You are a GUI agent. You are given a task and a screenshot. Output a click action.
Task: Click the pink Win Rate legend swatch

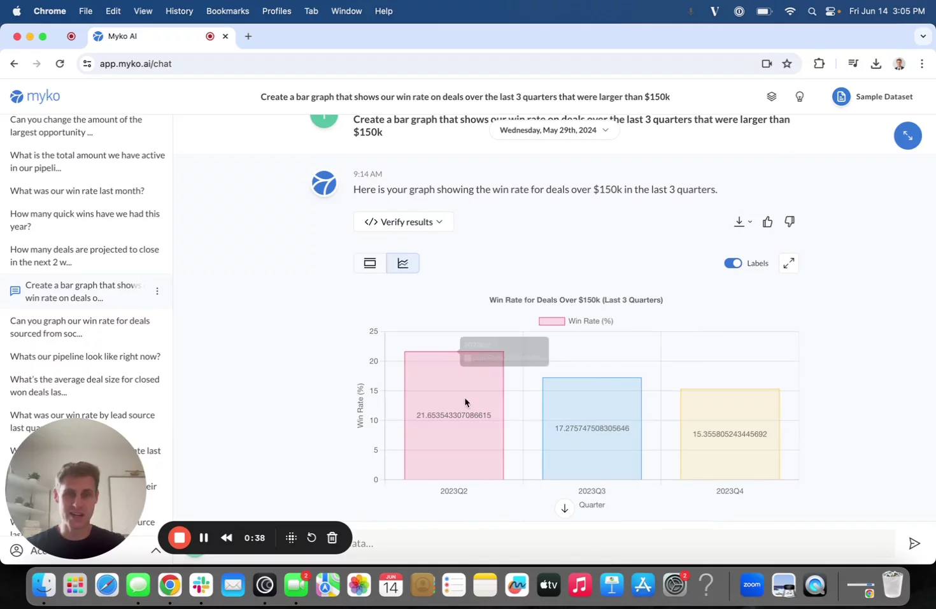tap(551, 321)
